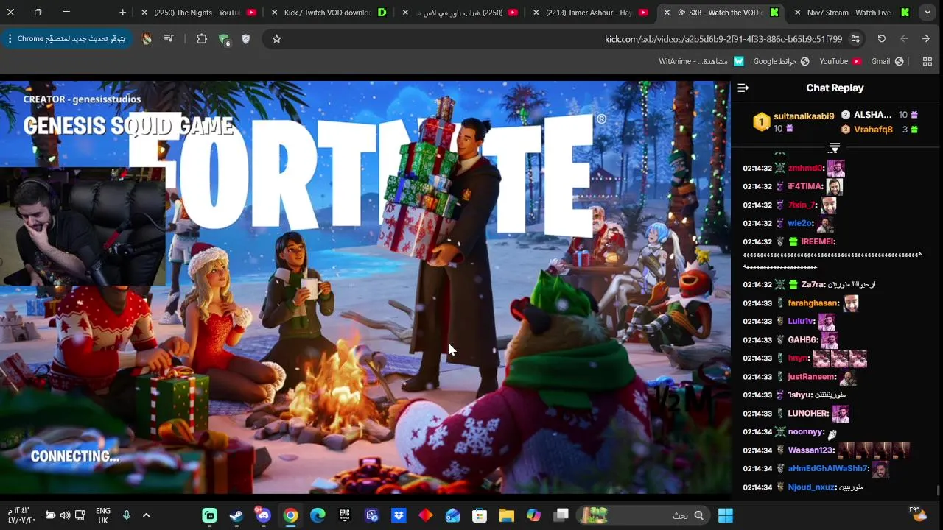Click username LUNOHER in chat
This screenshot has height=530, width=943.
[x=808, y=413]
